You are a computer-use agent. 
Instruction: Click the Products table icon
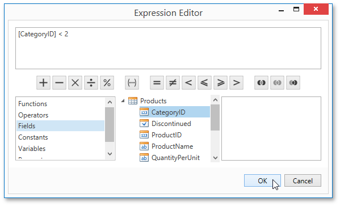[x=133, y=101]
